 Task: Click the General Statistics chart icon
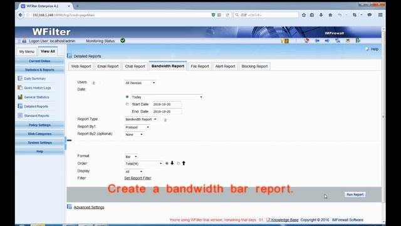(x=20, y=97)
